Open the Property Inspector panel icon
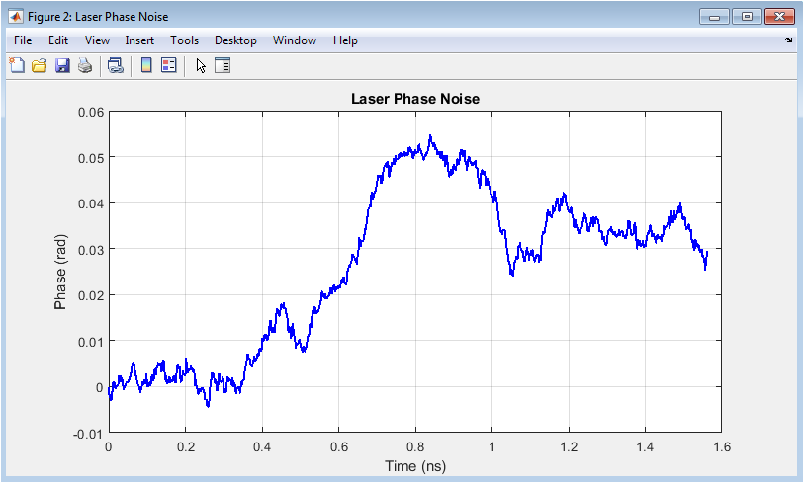 223,66
